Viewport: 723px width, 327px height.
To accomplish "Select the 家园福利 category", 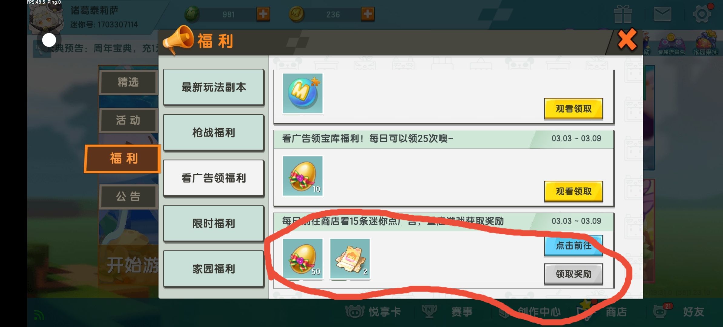I will (x=213, y=269).
